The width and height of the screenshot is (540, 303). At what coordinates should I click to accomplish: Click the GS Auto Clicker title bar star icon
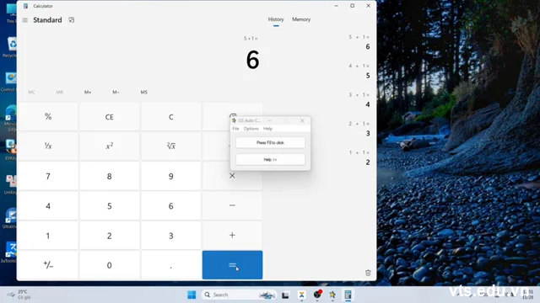234,120
